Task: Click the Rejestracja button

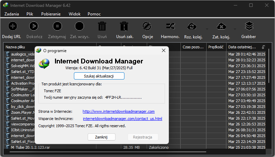Action: [x=142, y=137]
